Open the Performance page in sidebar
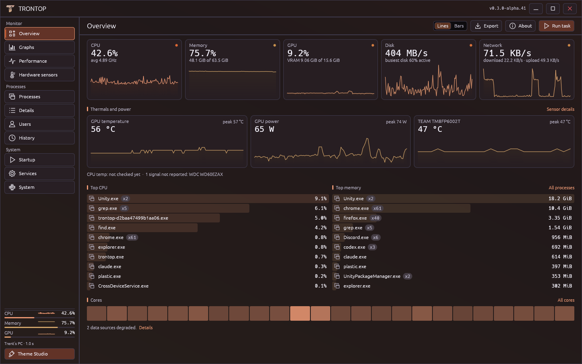 pyautogui.click(x=40, y=61)
